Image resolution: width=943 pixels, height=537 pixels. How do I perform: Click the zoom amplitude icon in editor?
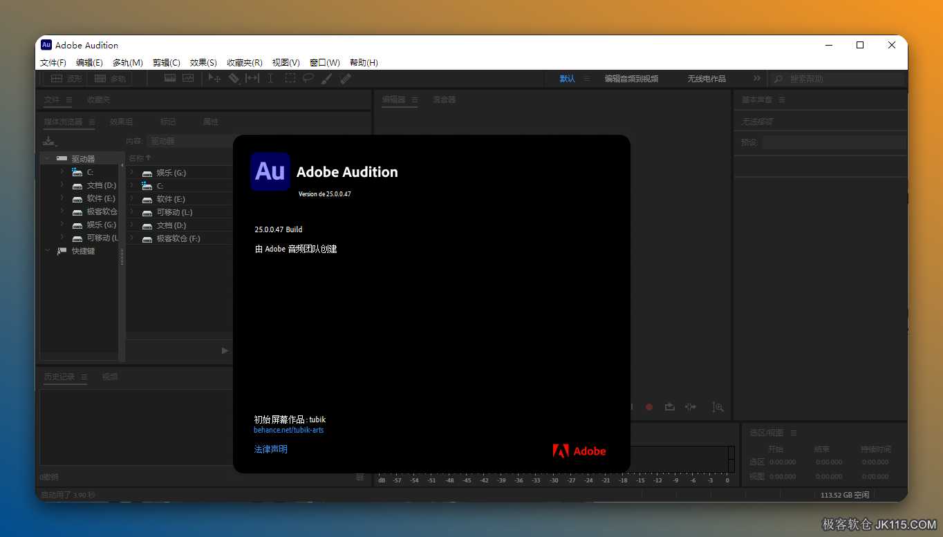[x=718, y=407]
